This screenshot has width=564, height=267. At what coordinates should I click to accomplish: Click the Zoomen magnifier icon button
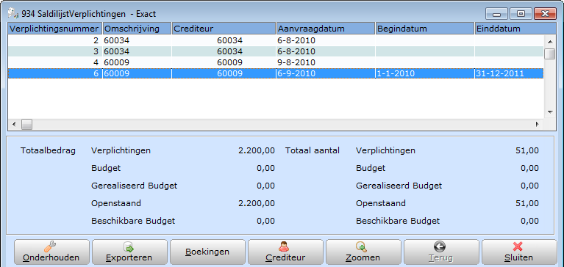[x=363, y=252]
